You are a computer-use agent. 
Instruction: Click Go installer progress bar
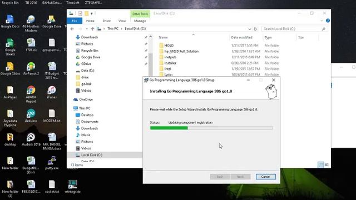tap(211, 128)
